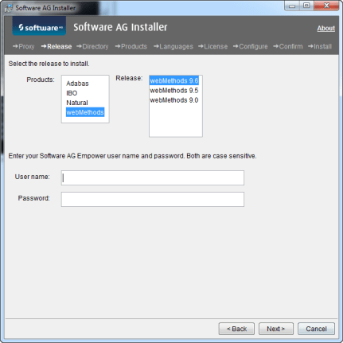
Task: Cancel the installer
Action: pyautogui.click(x=316, y=329)
